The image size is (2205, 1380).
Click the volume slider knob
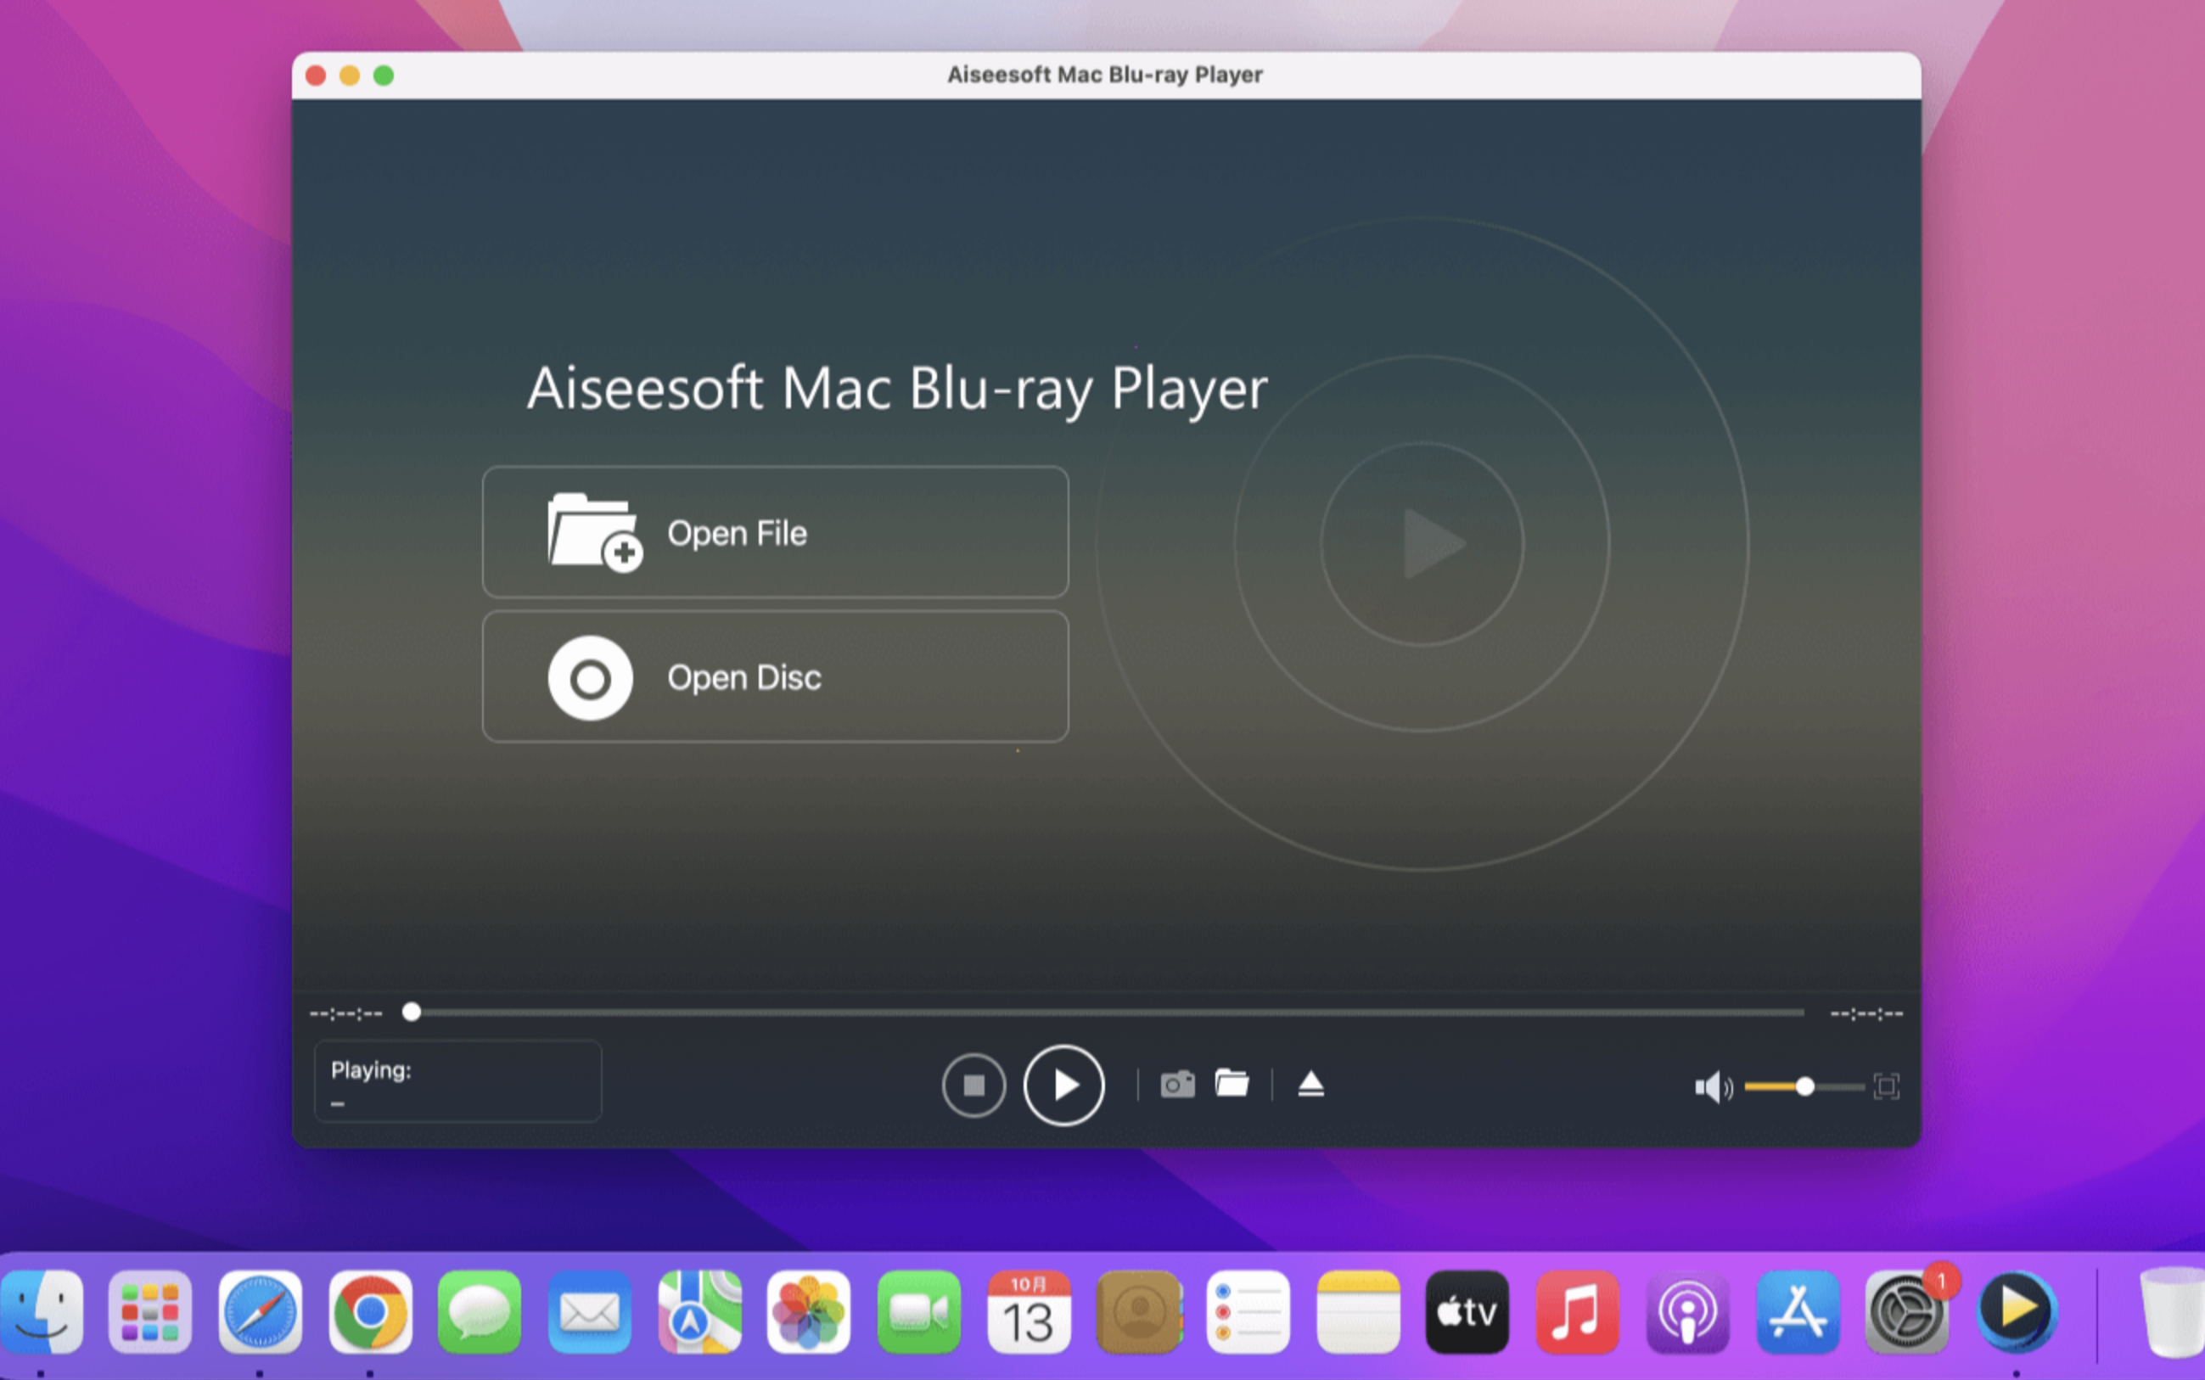point(1804,1087)
